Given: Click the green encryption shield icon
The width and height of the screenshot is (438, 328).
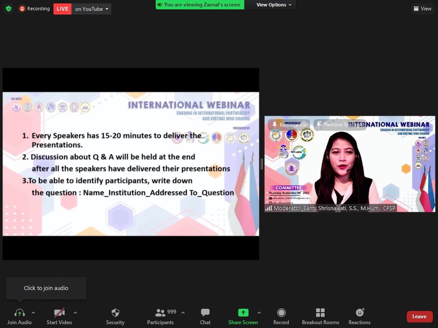Looking at the screenshot, I should coord(9,9).
